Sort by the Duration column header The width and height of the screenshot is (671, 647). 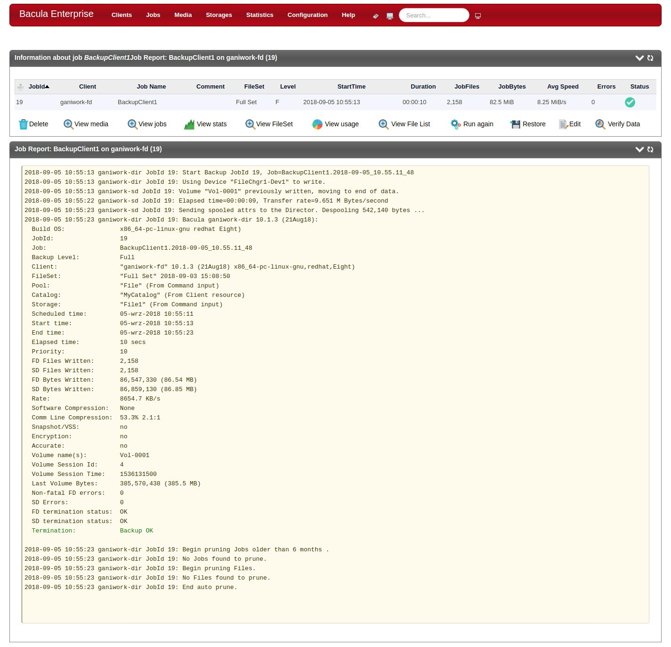pos(423,87)
